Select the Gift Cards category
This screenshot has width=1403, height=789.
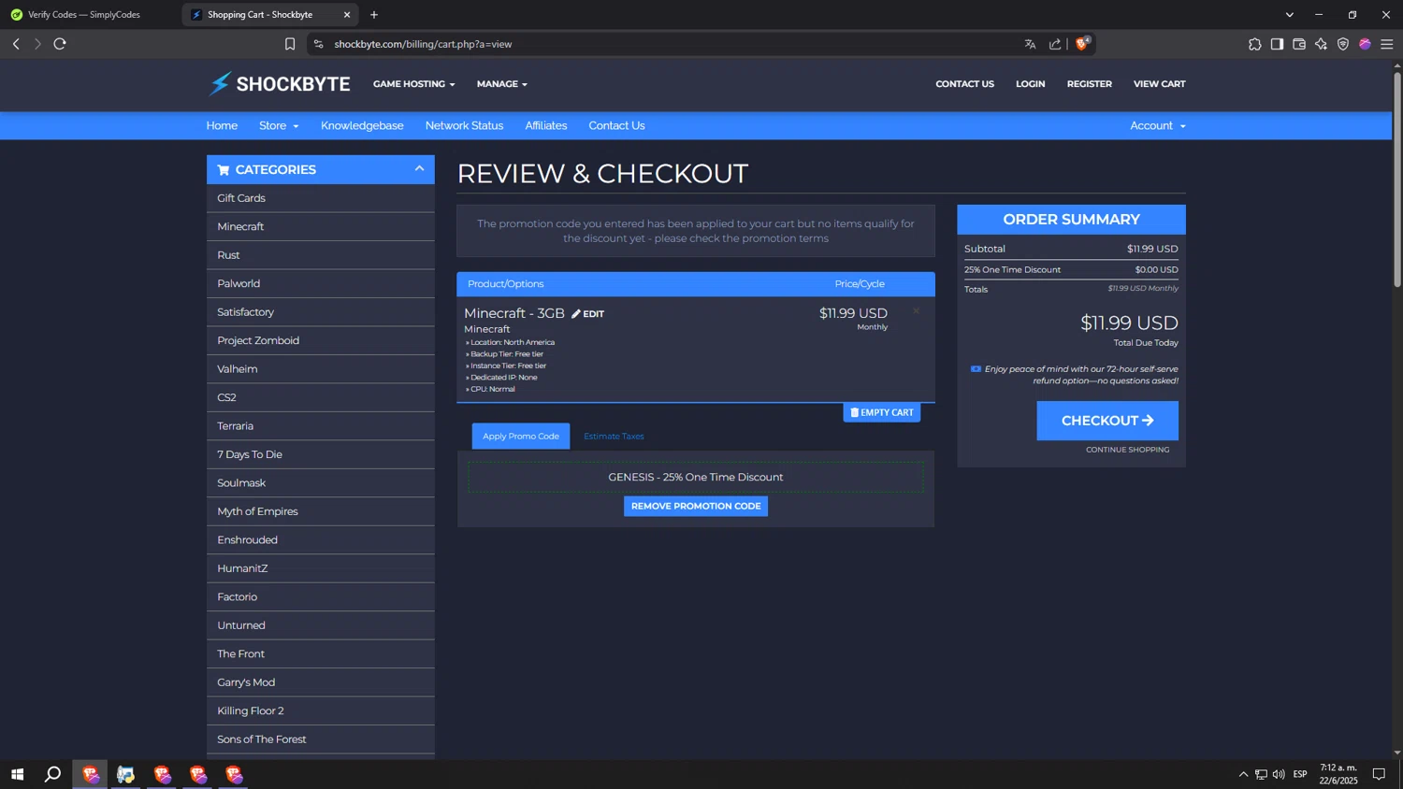[321, 198]
